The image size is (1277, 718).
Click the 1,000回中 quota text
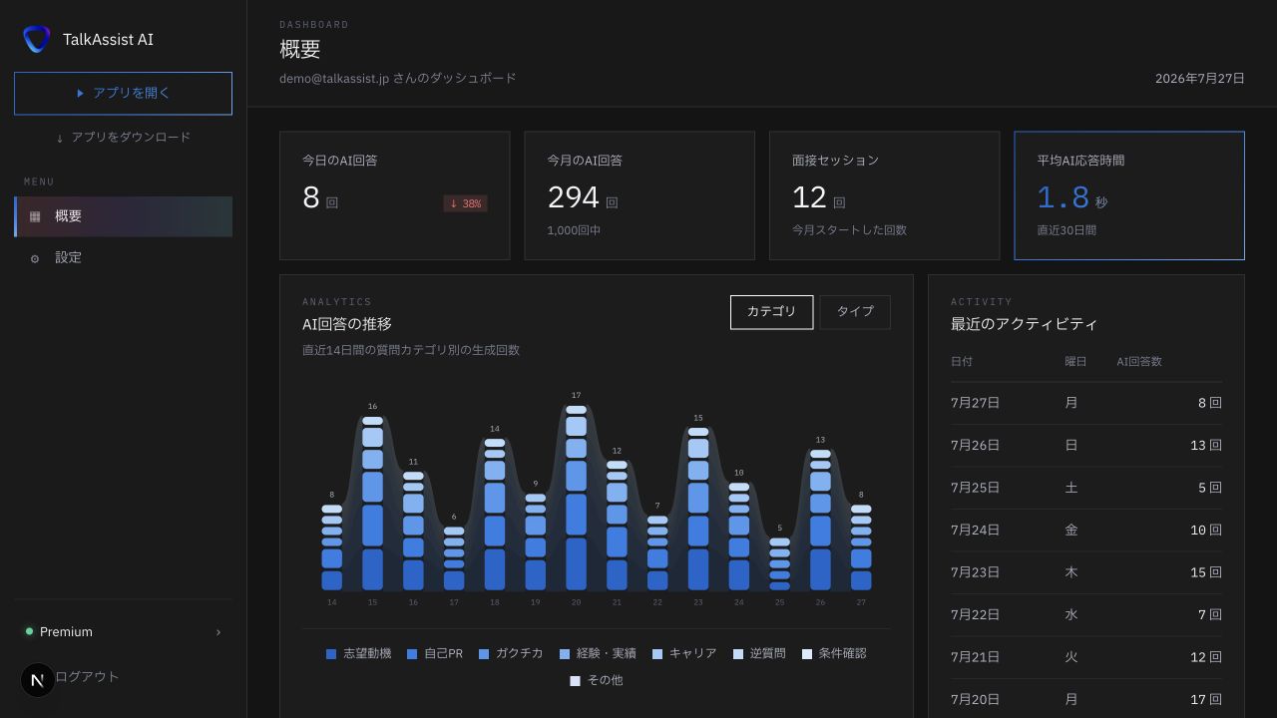(x=574, y=230)
